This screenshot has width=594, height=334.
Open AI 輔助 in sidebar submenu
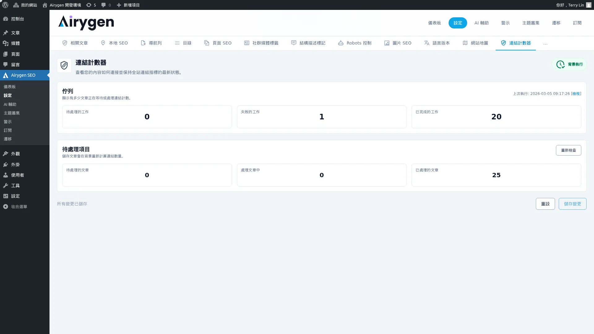pyautogui.click(x=10, y=105)
